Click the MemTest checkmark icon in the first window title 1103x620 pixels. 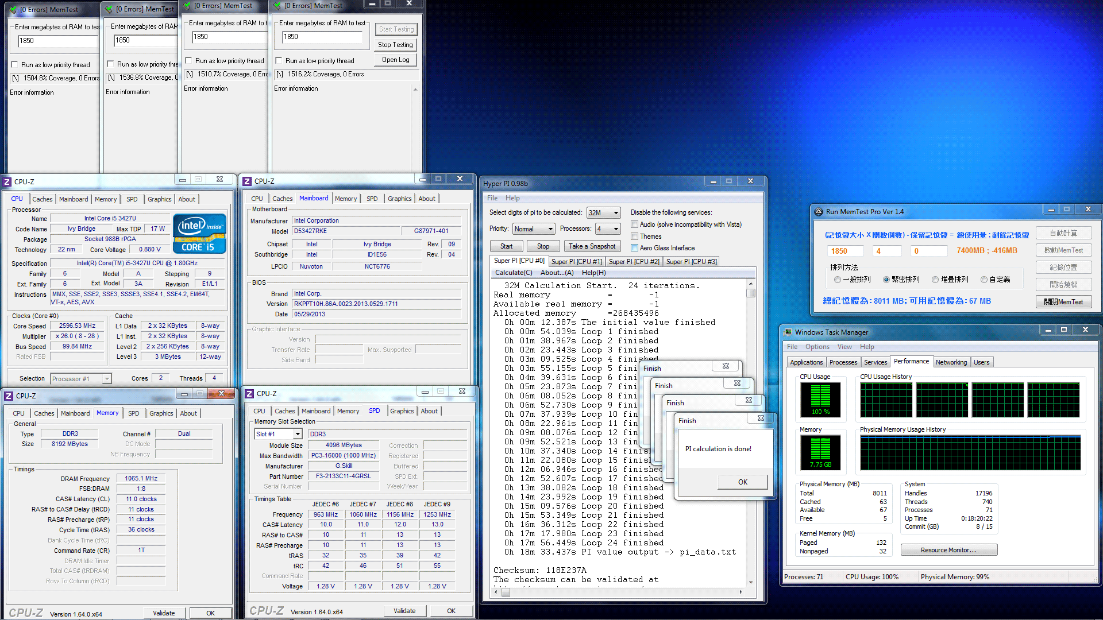pos(13,10)
